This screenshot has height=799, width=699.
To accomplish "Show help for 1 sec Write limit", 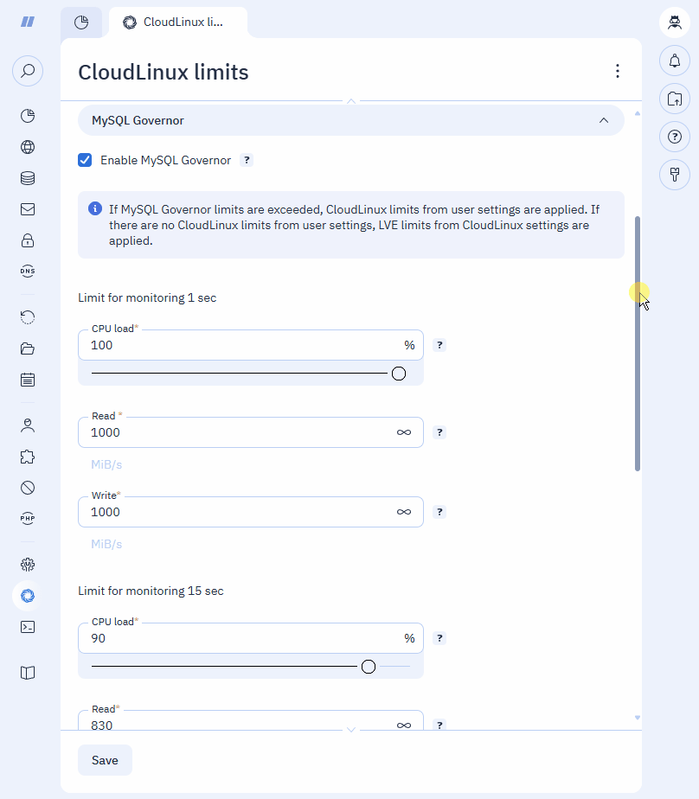I will pyautogui.click(x=439, y=512).
